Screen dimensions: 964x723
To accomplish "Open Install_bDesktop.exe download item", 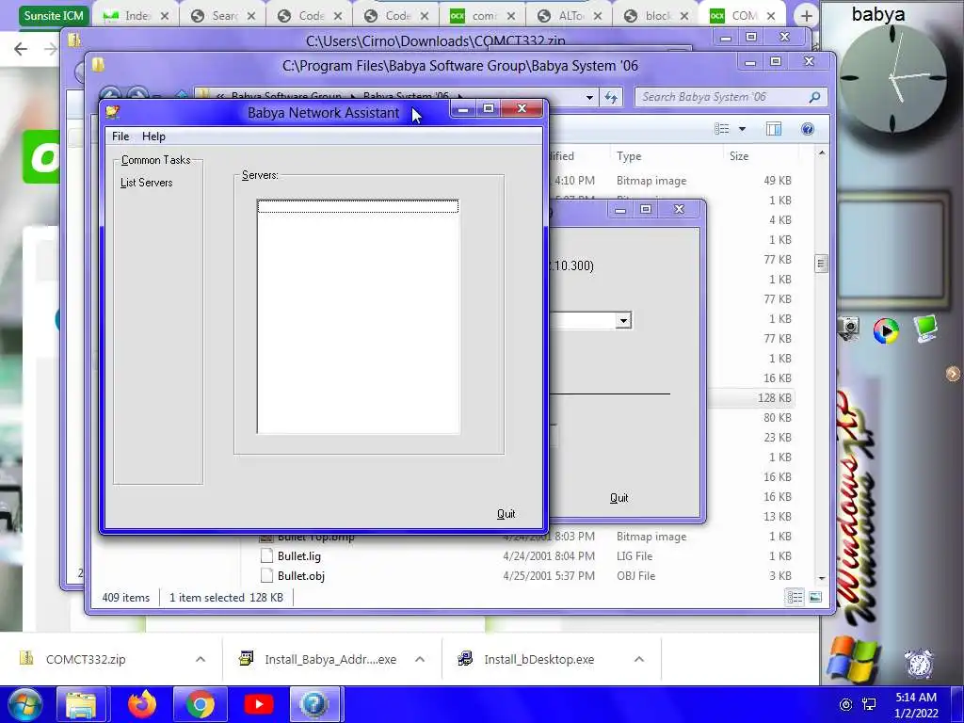I will coord(539,660).
